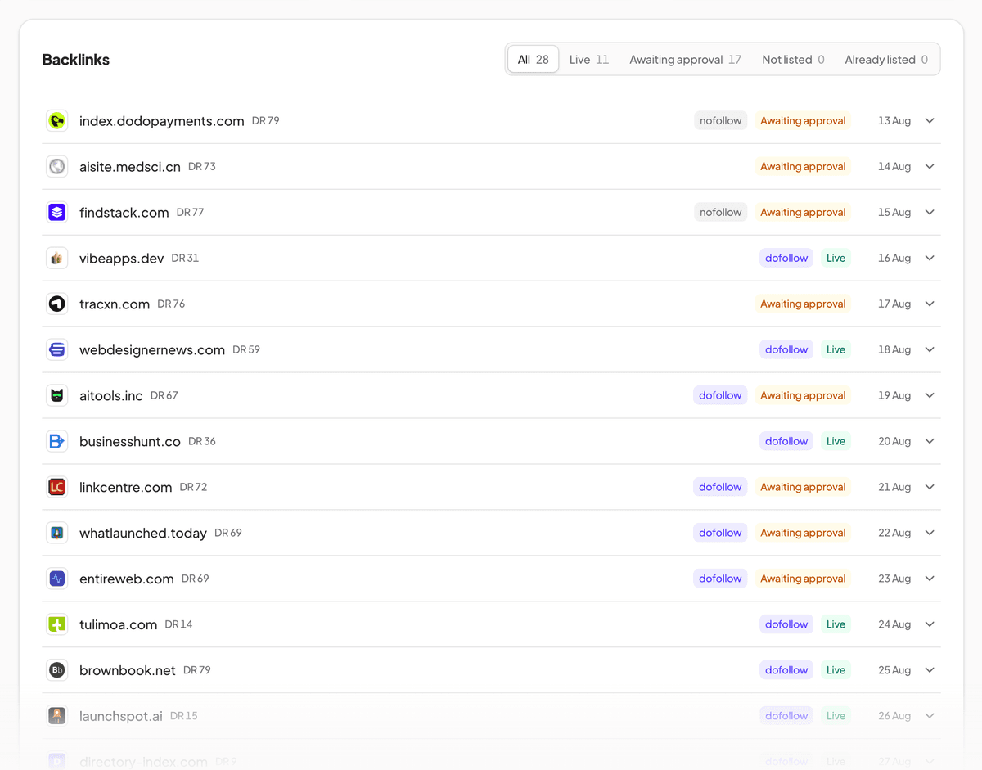Expand the vibeapps.dev row chevron

930,259
